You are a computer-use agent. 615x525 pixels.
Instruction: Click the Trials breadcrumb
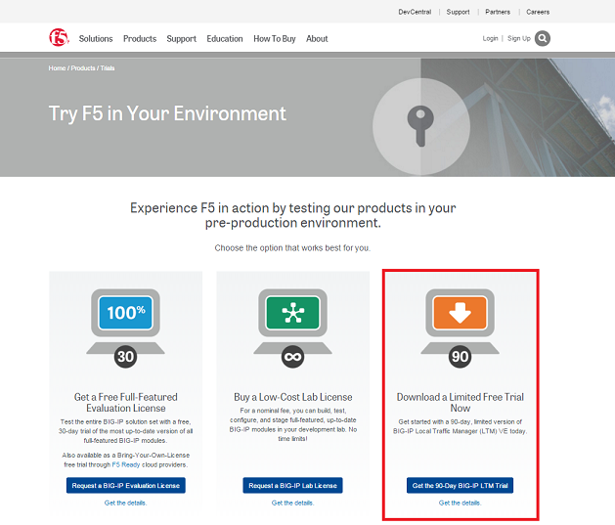click(x=108, y=68)
